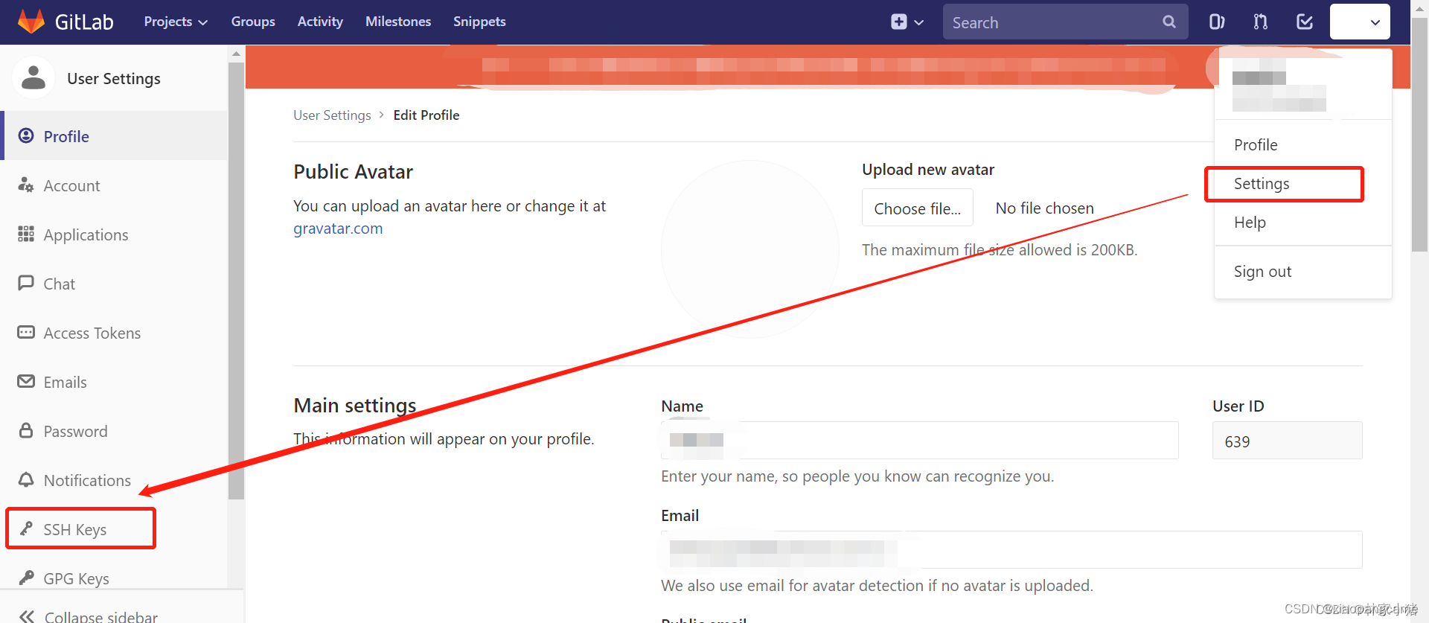Open the gravatar.com link
The width and height of the screenshot is (1429, 623).
338,229
